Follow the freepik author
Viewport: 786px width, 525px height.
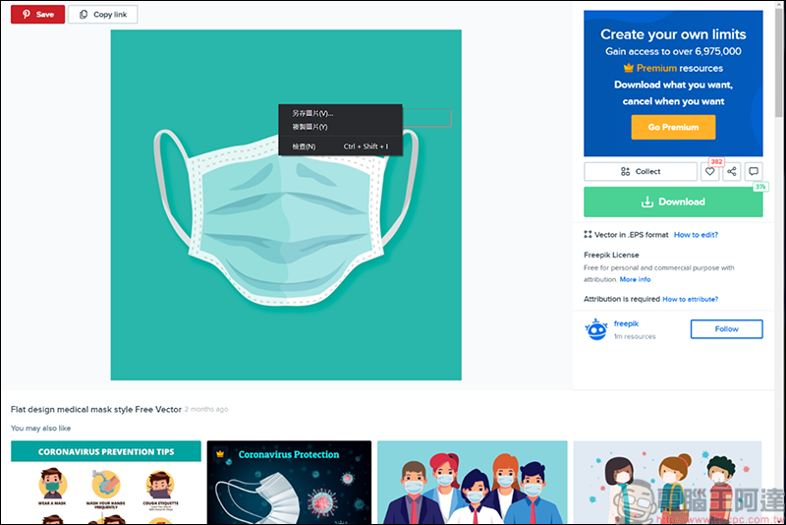pyautogui.click(x=726, y=329)
